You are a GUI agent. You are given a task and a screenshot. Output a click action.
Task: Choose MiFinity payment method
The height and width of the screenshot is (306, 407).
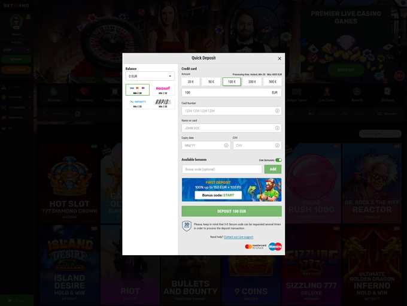[x=138, y=103]
